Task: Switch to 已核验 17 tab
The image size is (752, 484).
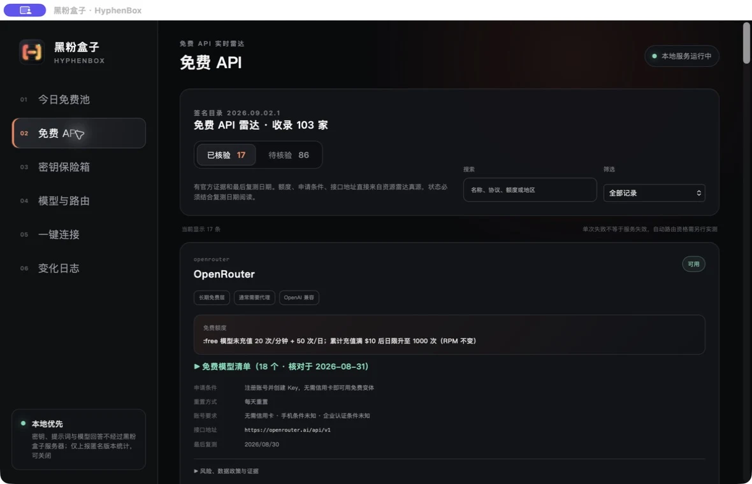Action: coord(226,155)
